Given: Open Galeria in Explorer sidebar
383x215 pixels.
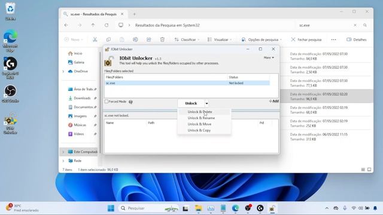Looking at the screenshot, I should point(76,62).
